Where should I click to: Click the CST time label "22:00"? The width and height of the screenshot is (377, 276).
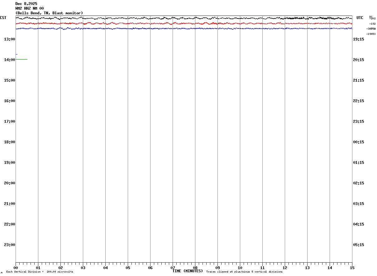(10, 224)
